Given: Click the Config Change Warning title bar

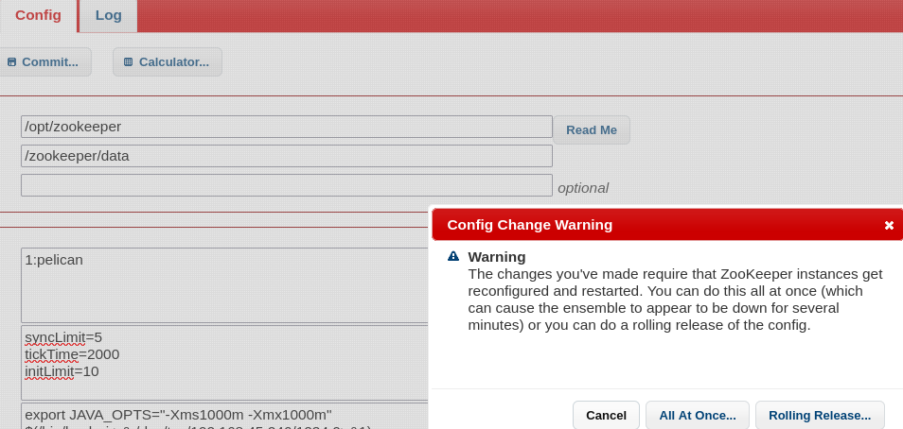Looking at the screenshot, I should (x=653, y=225).
